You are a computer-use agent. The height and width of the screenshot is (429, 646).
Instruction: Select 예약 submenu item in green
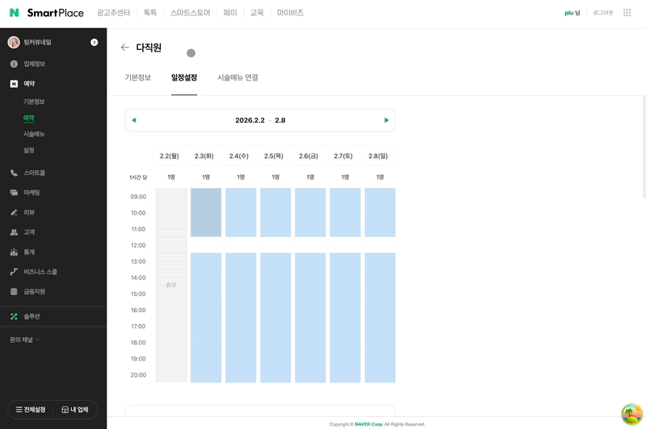29,118
